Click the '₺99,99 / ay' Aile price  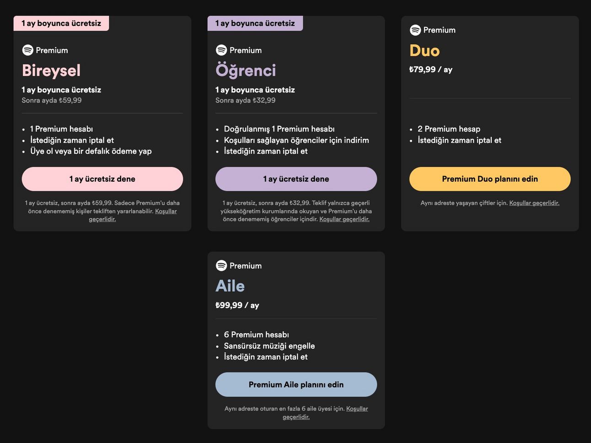tap(237, 305)
